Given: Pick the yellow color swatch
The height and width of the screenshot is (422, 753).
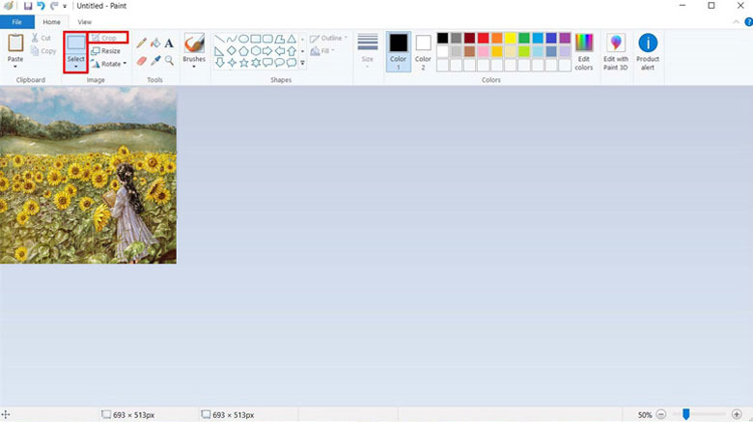Looking at the screenshot, I should [511, 38].
